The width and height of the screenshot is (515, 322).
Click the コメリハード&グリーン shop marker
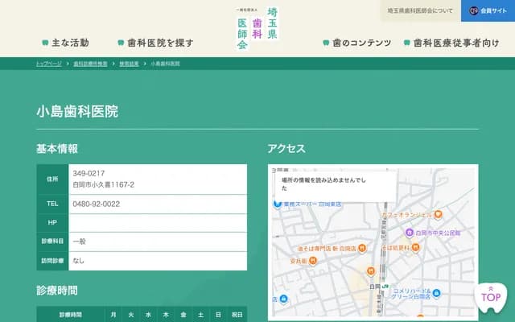(436, 293)
